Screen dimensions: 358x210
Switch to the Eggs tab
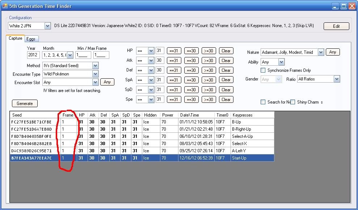pos(32,39)
